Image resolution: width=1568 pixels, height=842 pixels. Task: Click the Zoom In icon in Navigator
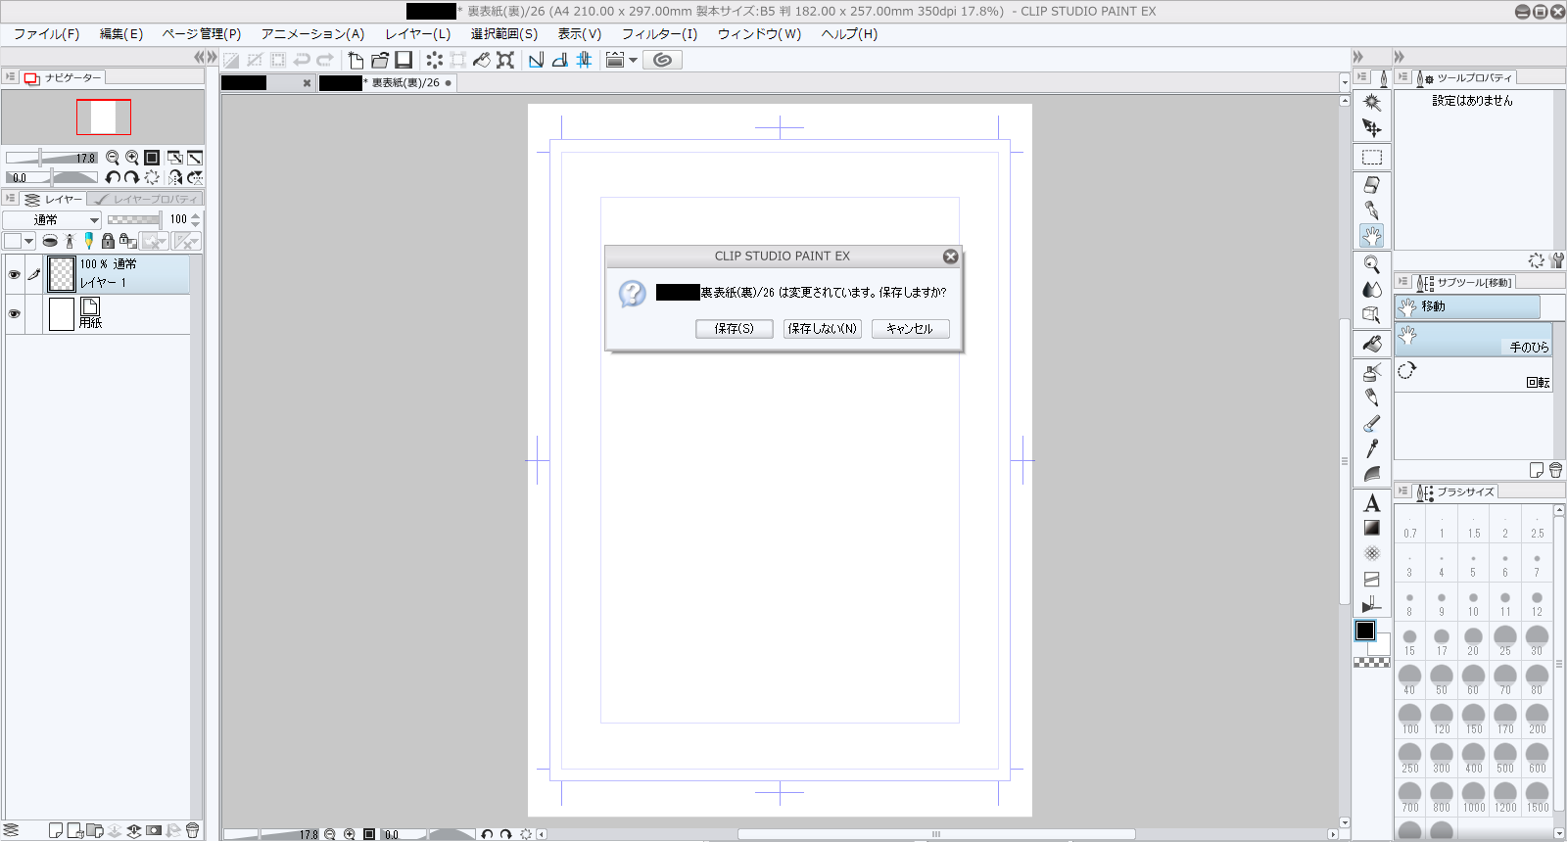(131, 158)
